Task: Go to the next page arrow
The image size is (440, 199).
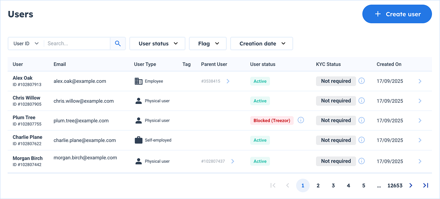Action: point(411,185)
